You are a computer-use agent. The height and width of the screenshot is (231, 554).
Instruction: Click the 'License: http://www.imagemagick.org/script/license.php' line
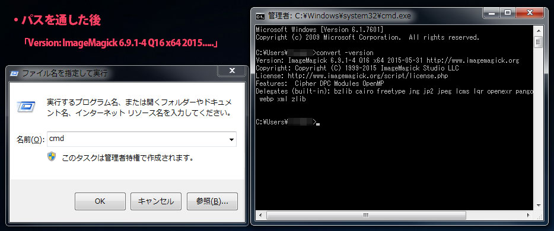[x=352, y=76]
